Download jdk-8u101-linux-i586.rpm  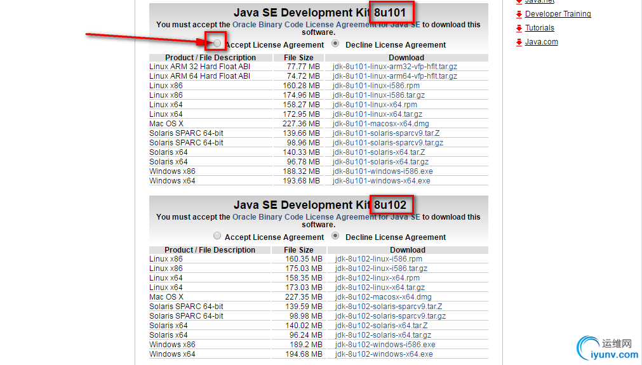376,86
